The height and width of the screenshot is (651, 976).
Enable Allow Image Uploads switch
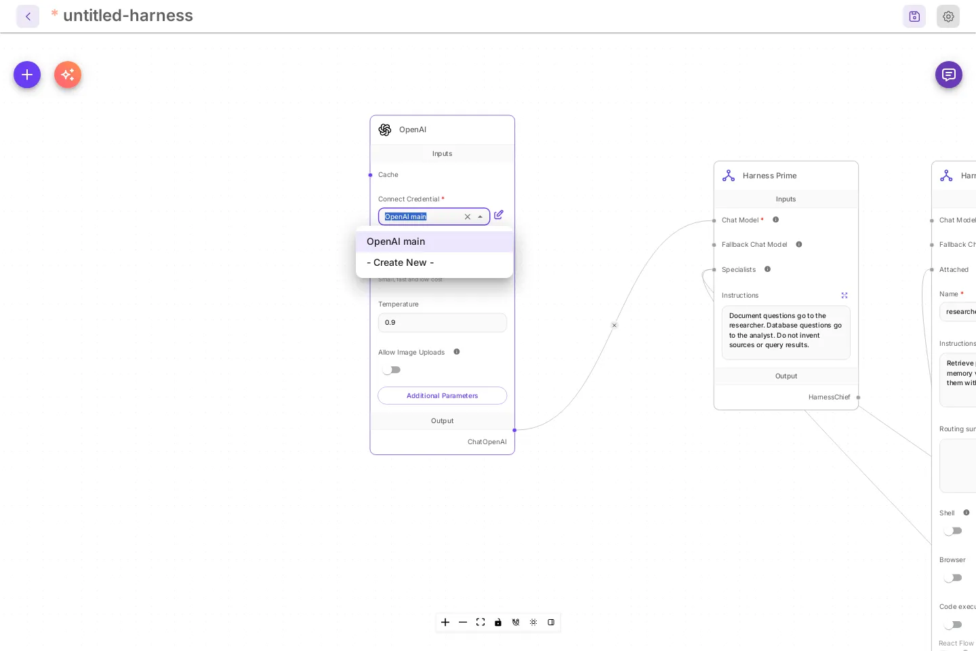tap(391, 370)
